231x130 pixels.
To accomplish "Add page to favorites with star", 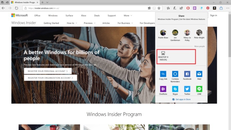I will tap(159, 8).
